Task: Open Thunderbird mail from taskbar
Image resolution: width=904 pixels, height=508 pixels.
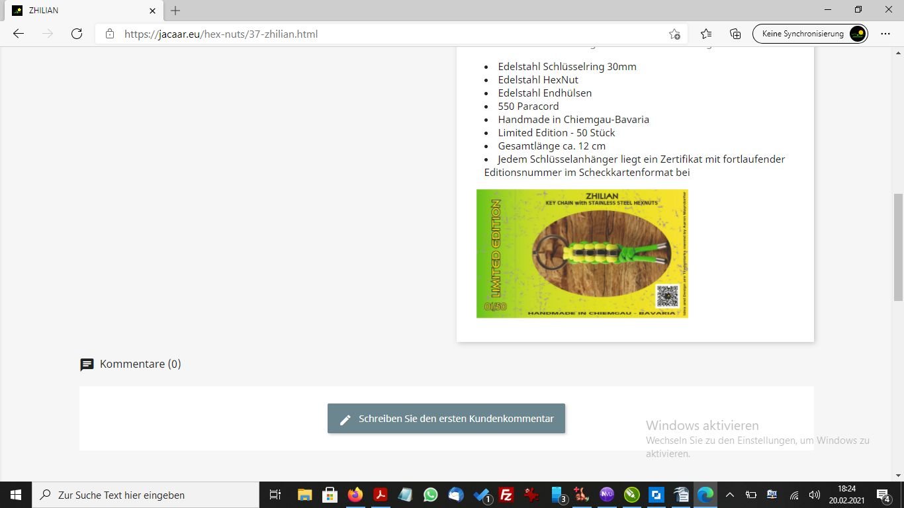Action: (456, 495)
